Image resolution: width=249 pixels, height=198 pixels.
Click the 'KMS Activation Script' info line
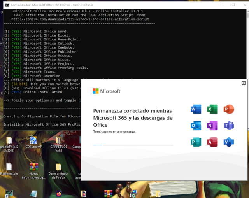pos(79,15)
